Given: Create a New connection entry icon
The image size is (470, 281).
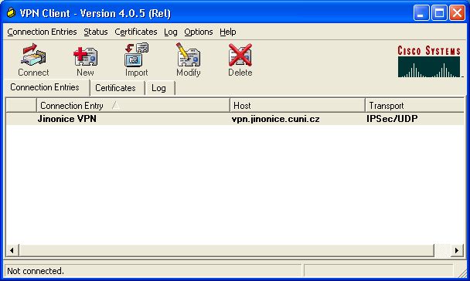Looking at the screenshot, I should click(x=86, y=61).
